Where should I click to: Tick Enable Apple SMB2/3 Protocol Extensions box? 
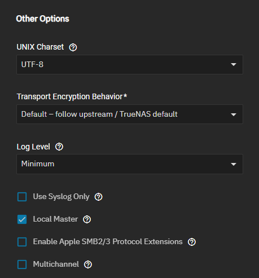[22, 242]
